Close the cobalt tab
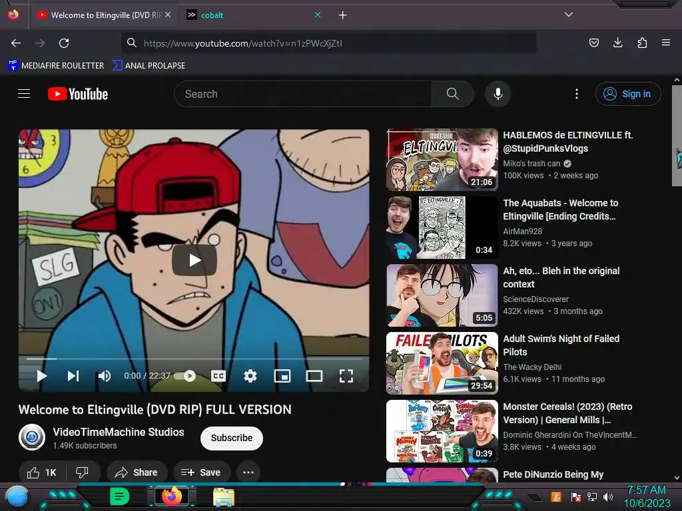 click(x=318, y=15)
